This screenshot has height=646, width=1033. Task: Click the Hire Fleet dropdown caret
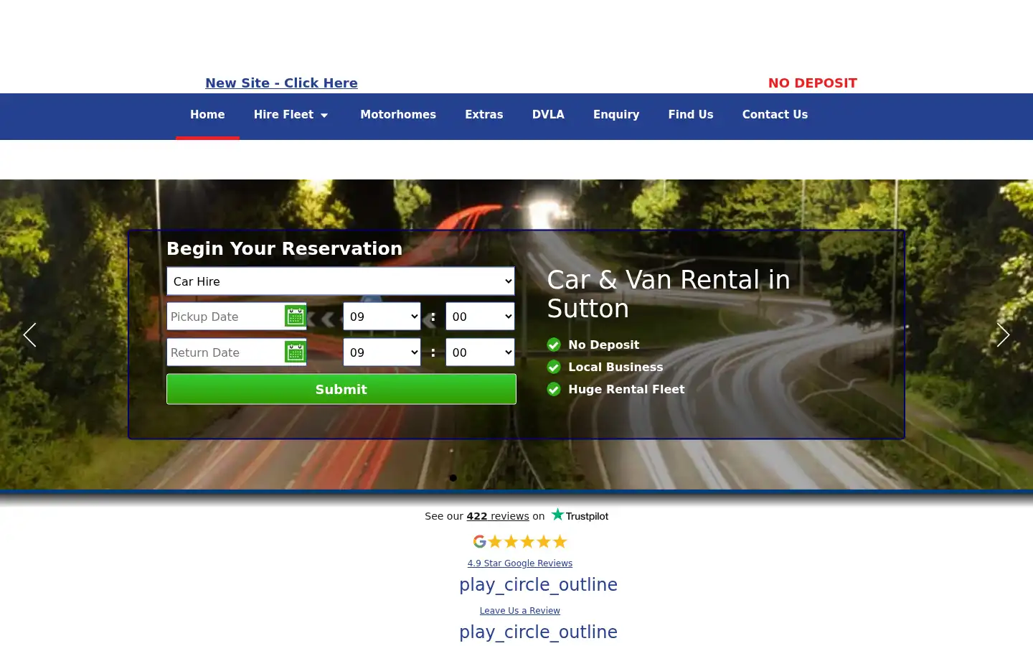(x=324, y=115)
